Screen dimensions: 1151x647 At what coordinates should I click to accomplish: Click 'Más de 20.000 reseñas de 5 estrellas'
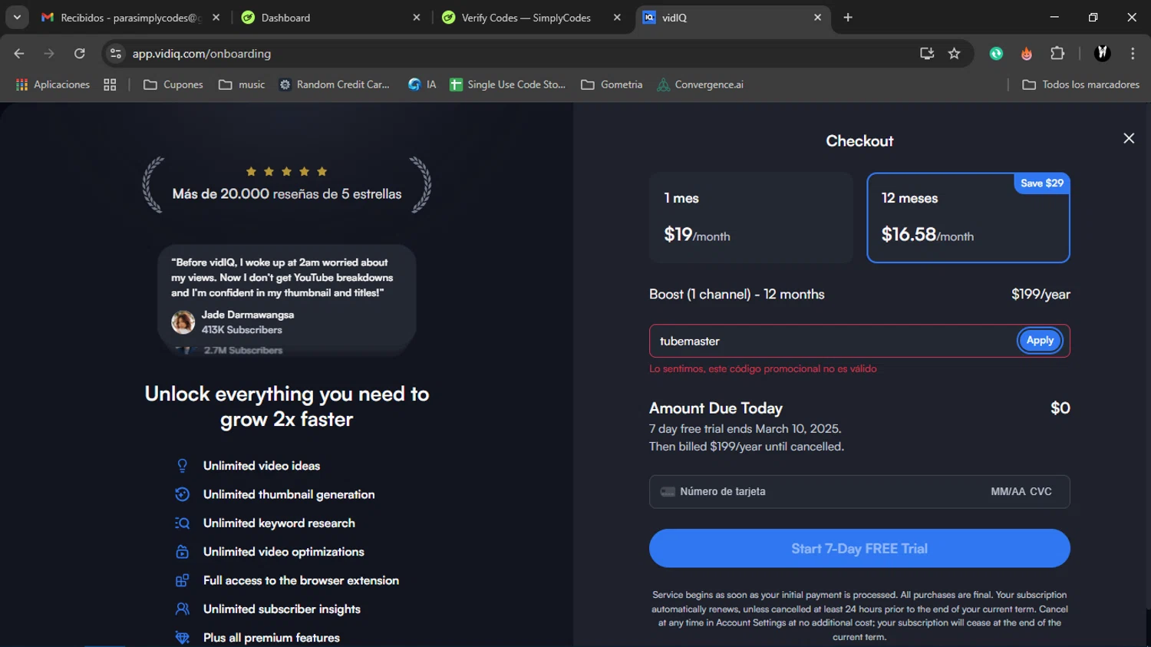[287, 194]
